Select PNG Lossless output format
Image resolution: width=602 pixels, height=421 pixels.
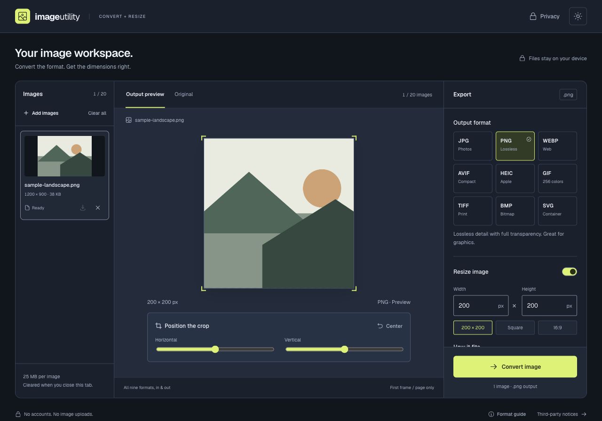(515, 146)
